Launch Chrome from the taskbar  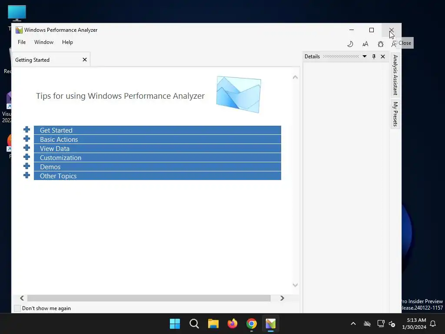point(252,324)
